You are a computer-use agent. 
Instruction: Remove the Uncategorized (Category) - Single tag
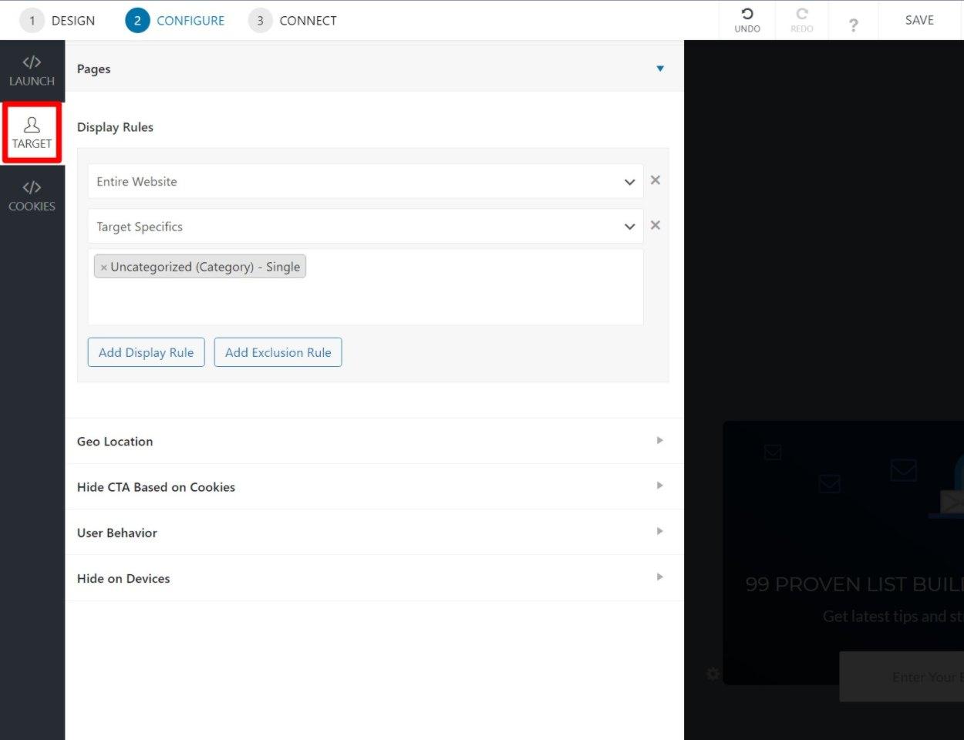click(x=103, y=267)
